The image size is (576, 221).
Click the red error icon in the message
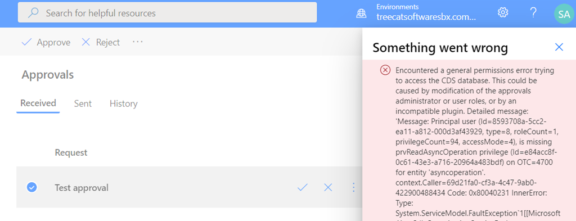point(385,70)
